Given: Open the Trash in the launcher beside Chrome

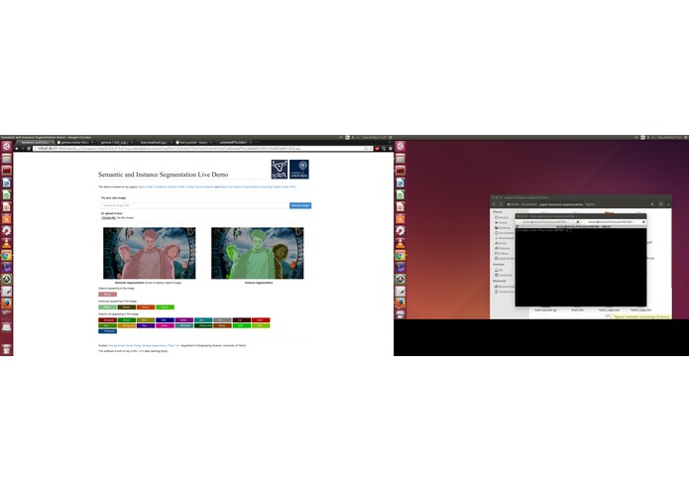Looking at the screenshot, I should tap(6, 349).
